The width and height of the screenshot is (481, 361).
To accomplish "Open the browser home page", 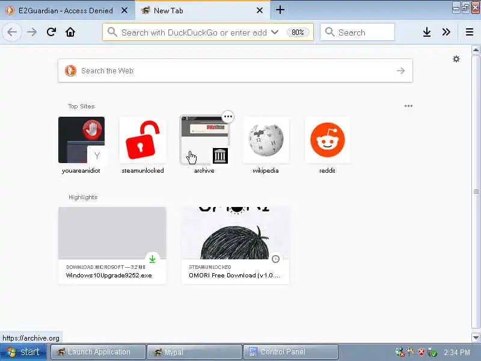I will [x=70, y=32].
